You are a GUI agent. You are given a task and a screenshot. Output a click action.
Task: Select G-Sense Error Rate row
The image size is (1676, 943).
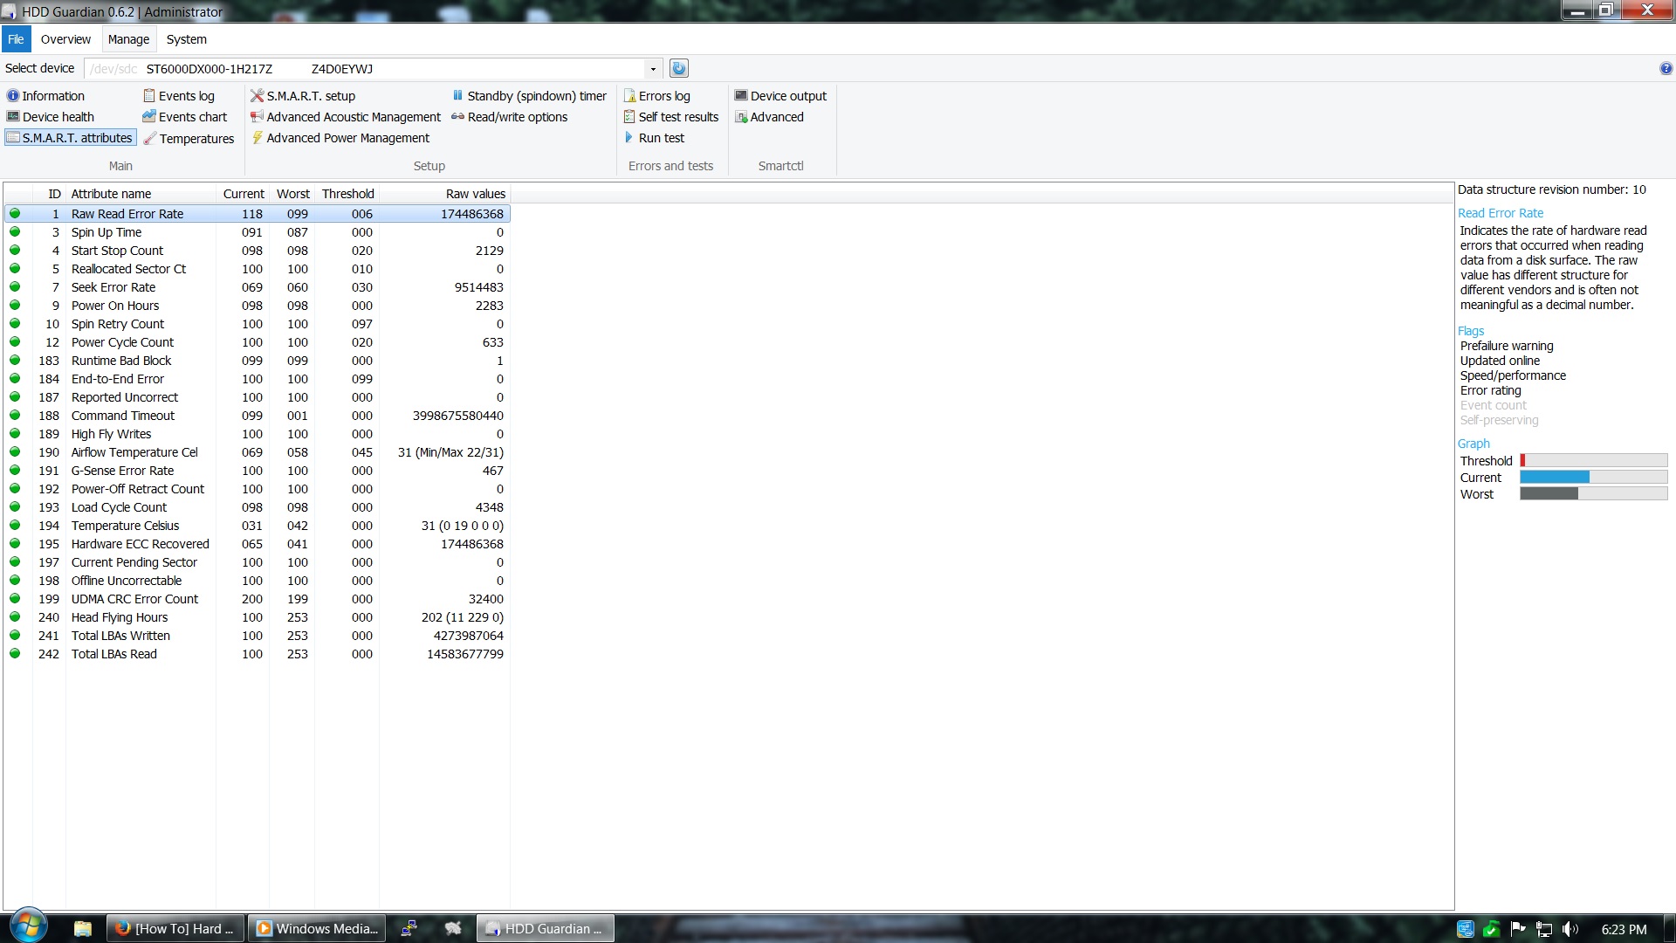(x=258, y=471)
